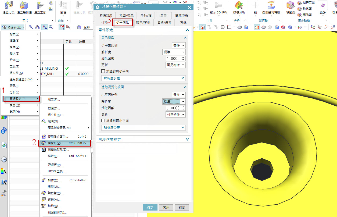Click the 套用 (Apply) button

pyautogui.click(x=166, y=207)
